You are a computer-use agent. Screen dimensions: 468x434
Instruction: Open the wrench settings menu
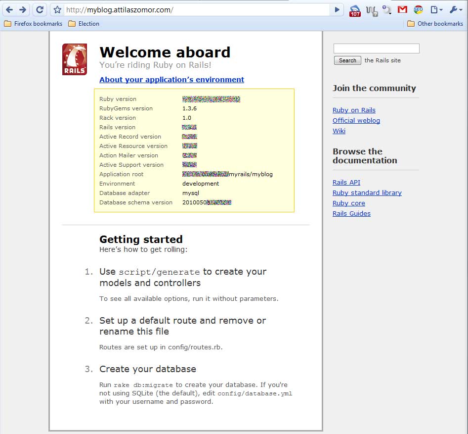[x=456, y=10]
